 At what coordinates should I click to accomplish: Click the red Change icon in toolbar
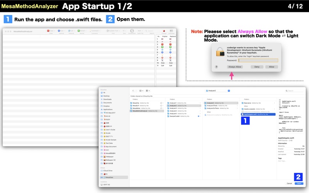(x=164, y=31)
